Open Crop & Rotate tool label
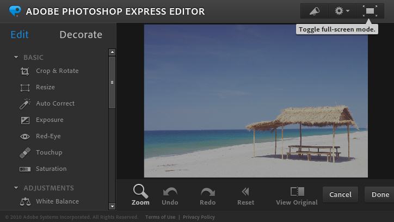The height and width of the screenshot is (222, 394). coord(57,71)
